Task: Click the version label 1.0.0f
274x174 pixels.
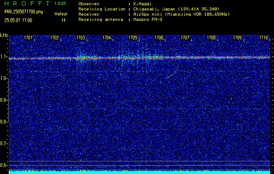Action: 60,3
